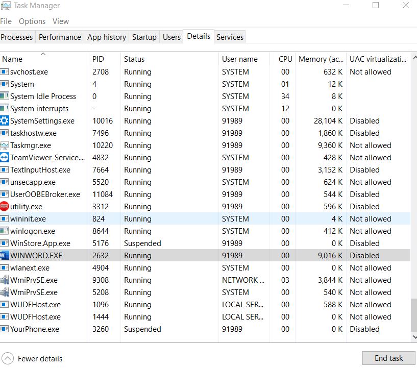Sort by the User name column header
Screen dimensions: 417x368
click(x=244, y=59)
